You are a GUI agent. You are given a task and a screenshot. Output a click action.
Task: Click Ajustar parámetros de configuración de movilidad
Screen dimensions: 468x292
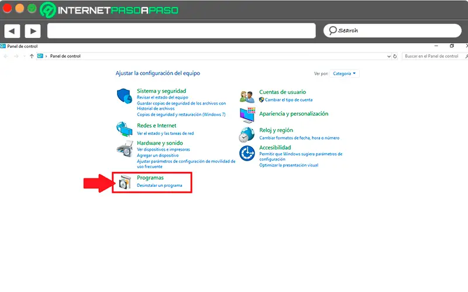tap(186, 164)
